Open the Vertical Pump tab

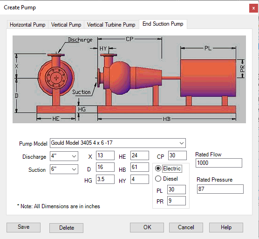pyautogui.click(x=66, y=25)
